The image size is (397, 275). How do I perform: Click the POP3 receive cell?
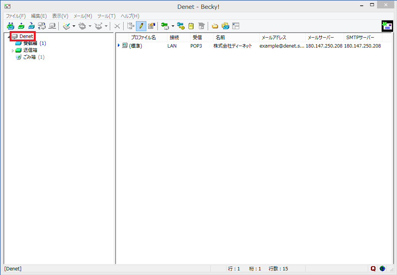196,46
